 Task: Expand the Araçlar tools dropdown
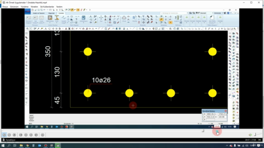(x=220, y=19)
